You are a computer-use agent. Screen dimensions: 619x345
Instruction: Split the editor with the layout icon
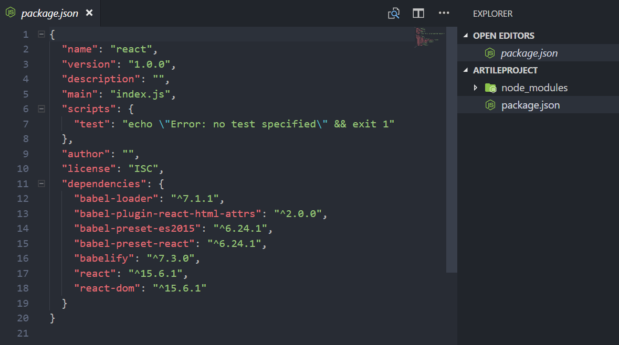tap(418, 14)
